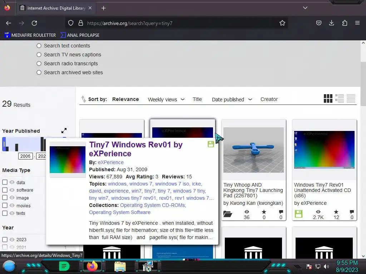This screenshot has width=366, height=274.
Task: Show site security info via the padlock icon
Action: coord(81,23)
